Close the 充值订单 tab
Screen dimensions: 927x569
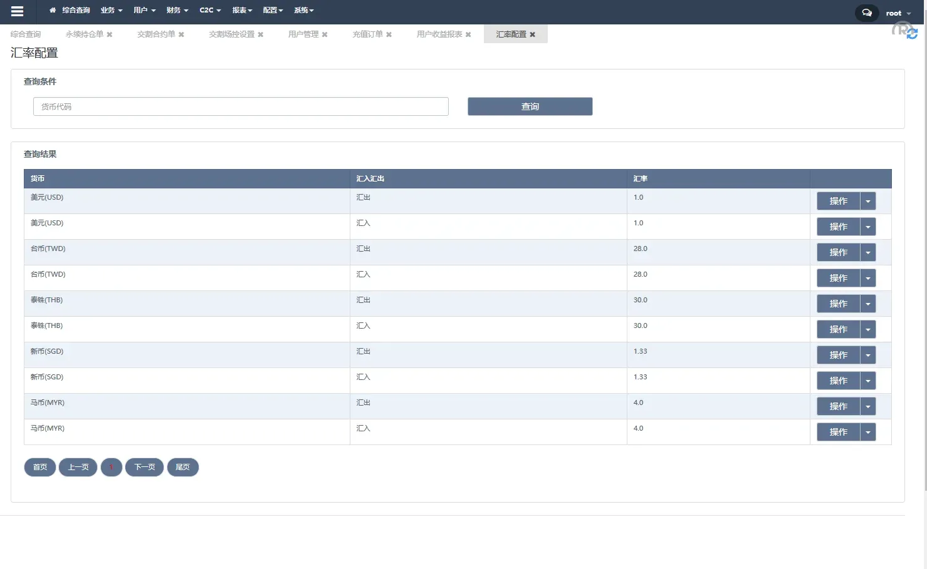(x=389, y=34)
